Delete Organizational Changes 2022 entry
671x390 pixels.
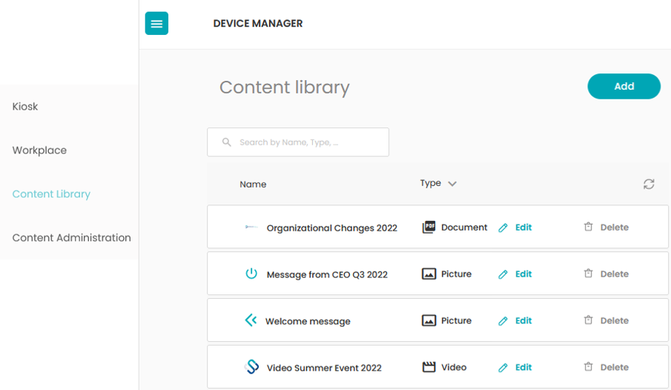click(x=615, y=228)
